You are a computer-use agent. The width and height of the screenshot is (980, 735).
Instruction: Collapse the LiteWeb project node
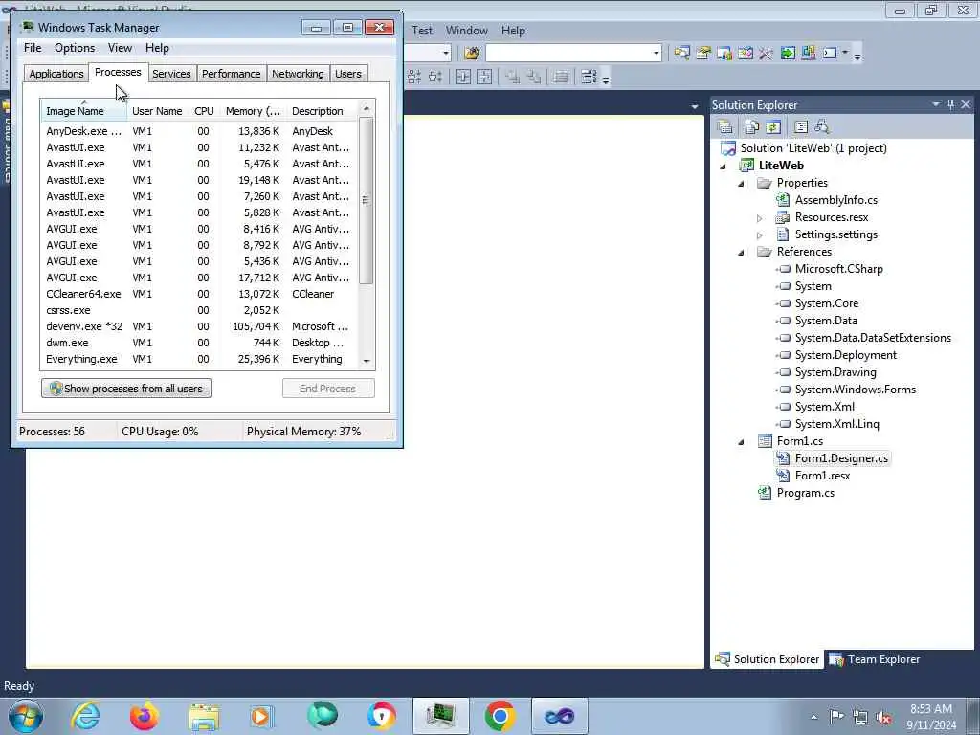tap(724, 167)
